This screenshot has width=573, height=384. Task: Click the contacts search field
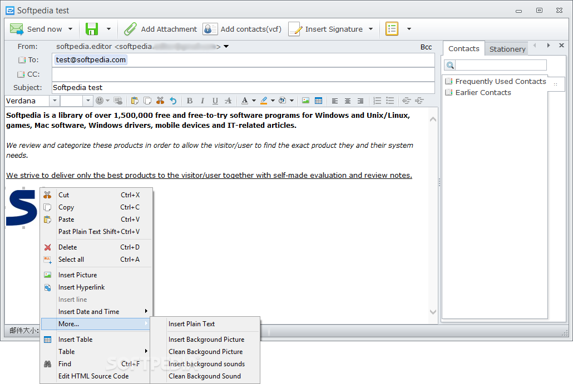tap(501, 65)
